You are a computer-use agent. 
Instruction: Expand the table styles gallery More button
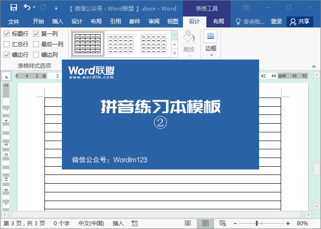(174, 53)
